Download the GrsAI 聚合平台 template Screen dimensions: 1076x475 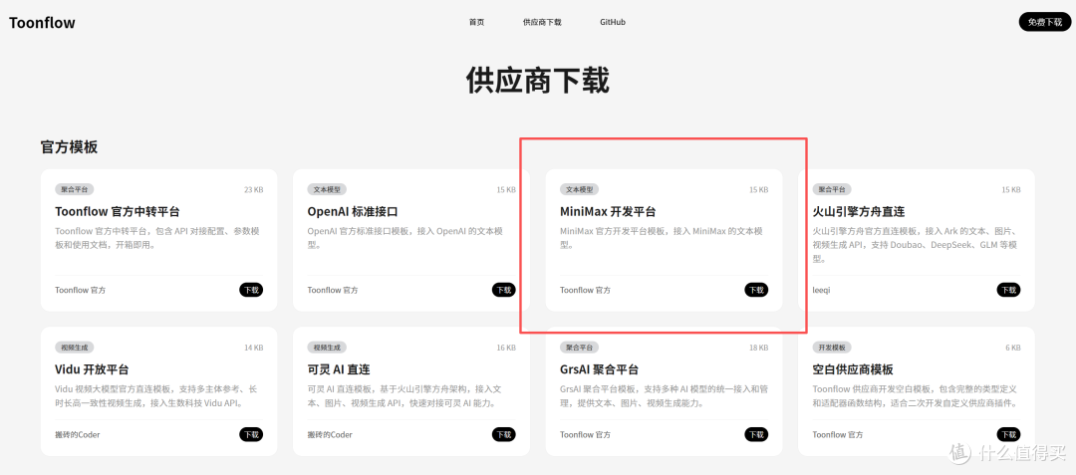756,434
